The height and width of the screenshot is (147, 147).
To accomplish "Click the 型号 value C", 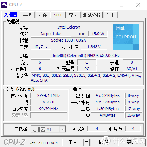I will click(x=87, y=62).
